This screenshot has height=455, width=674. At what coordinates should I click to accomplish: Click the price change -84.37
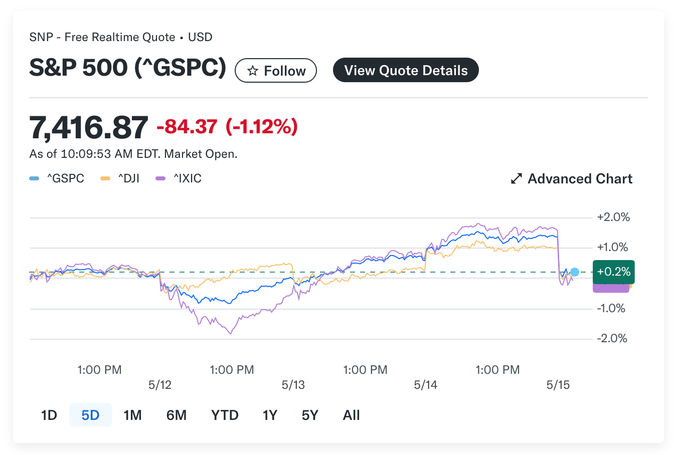point(187,127)
